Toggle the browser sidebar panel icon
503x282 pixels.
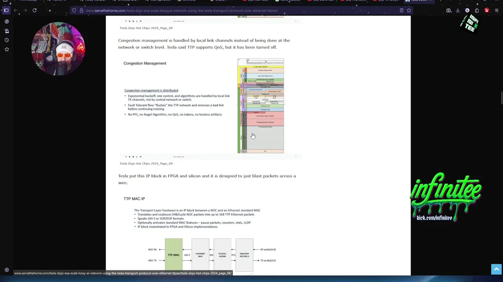(x=6, y=11)
